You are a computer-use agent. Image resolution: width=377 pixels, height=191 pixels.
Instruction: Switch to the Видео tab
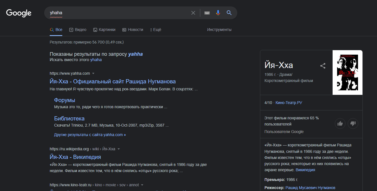tap(78, 30)
